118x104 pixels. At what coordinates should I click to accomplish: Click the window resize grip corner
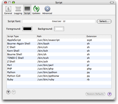114,98
